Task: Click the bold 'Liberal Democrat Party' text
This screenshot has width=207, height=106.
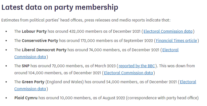Action: [x=44, y=50]
